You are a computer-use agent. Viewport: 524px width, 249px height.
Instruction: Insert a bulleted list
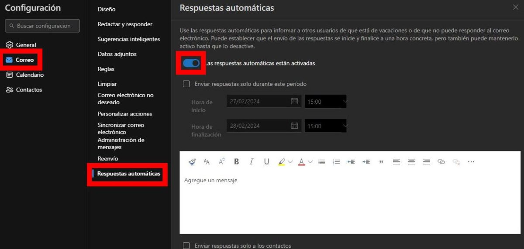click(x=322, y=162)
